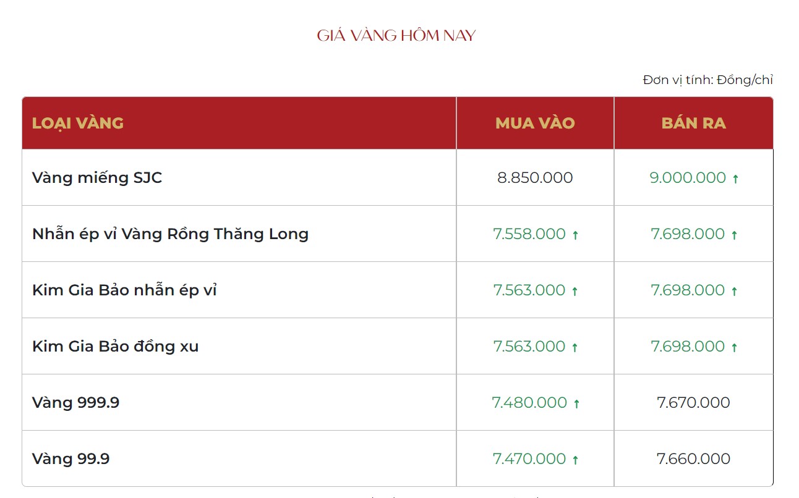This screenshot has width=799, height=498.
Task: Click the Kim Gia Bảo nhẫn ép vỉ label
Action: pos(124,290)
